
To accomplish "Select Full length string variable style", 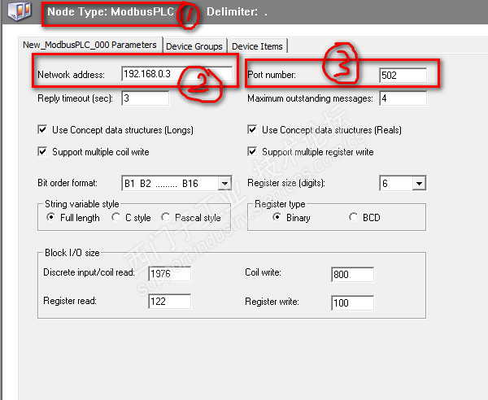I will 51,218.
